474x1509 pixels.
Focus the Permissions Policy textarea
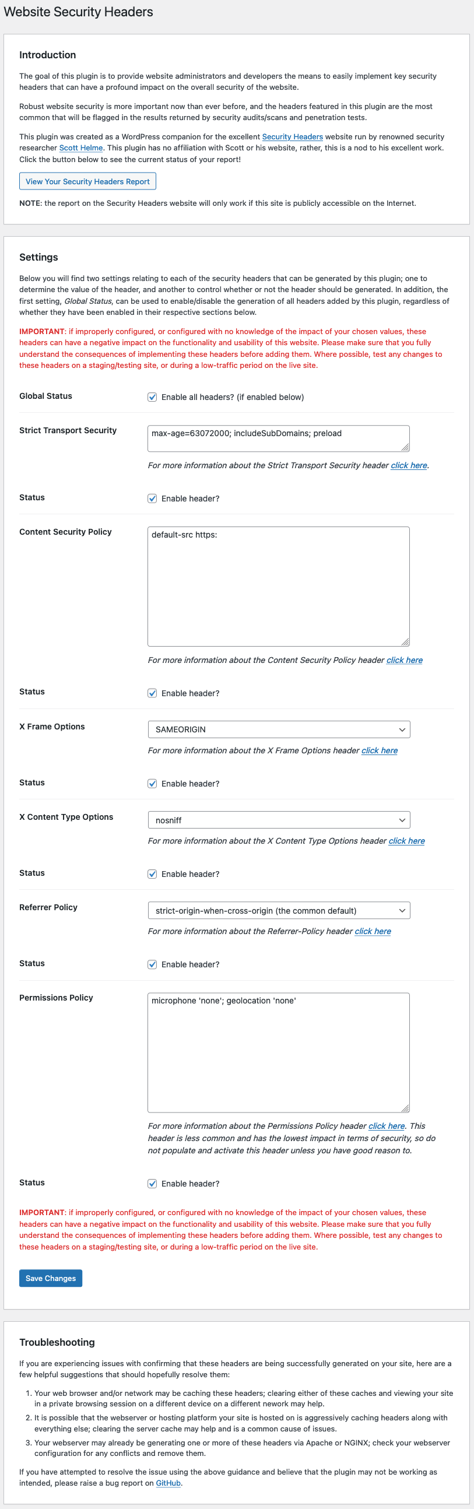pos(278,1052)
